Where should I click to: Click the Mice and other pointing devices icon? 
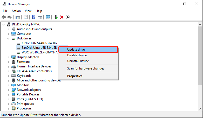13,80
